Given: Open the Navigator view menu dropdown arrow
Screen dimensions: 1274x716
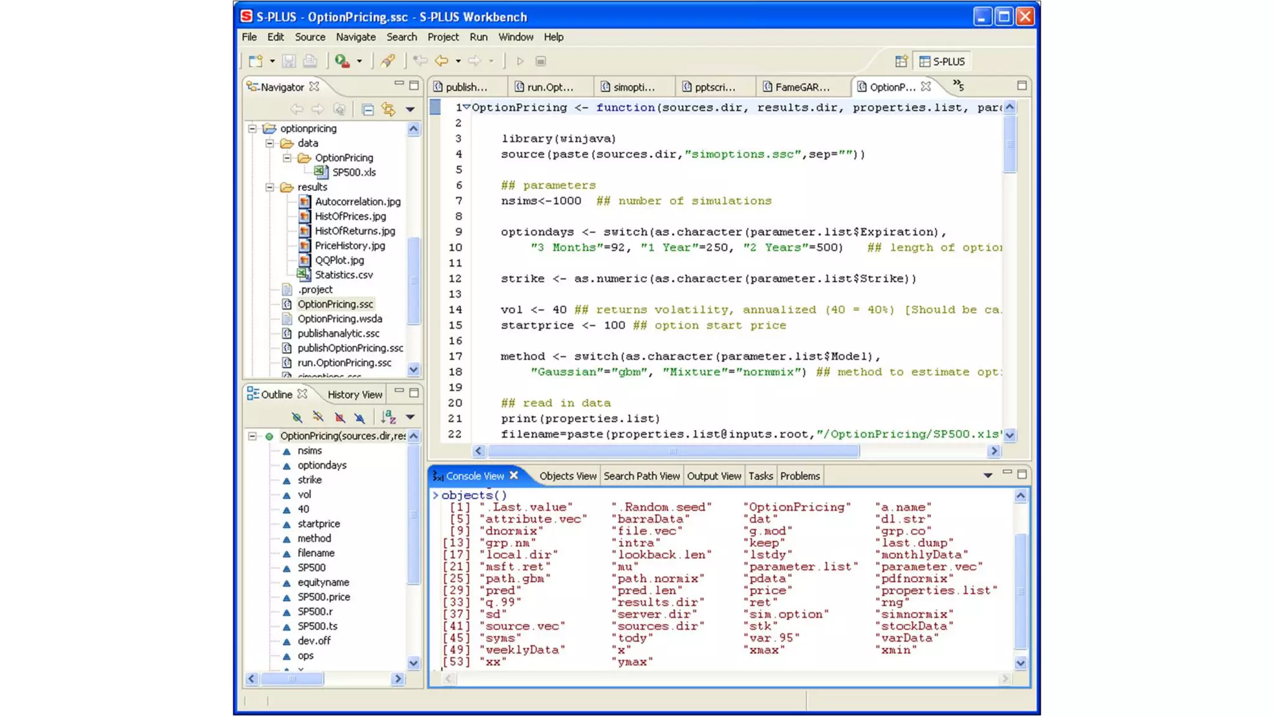Looking at the screenshot, I should 411,109.
